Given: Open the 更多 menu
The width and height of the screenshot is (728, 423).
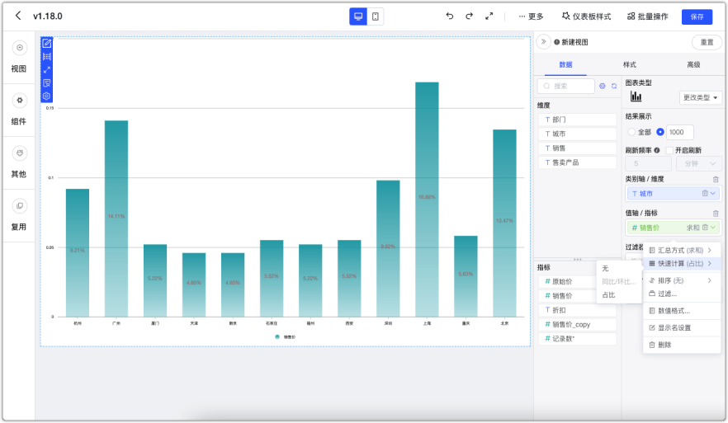Looking at the screenshot, I should [531, 16].
